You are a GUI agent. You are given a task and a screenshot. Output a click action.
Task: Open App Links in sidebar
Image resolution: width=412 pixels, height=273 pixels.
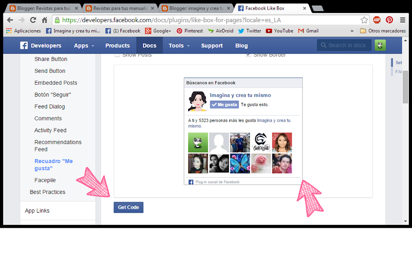click(37, 211)
